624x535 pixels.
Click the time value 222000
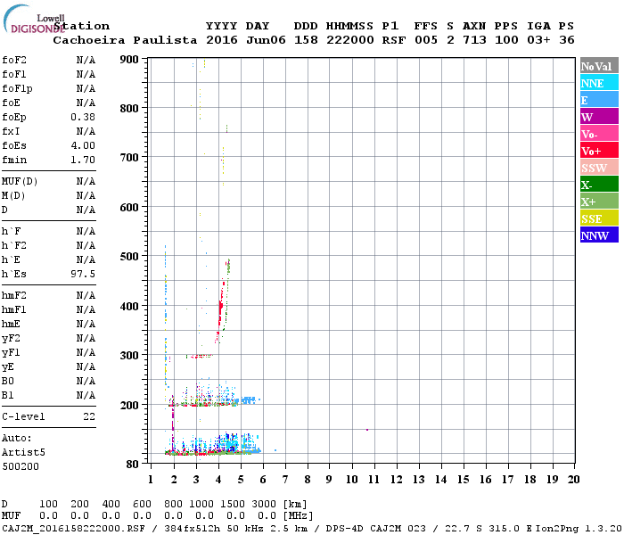click(350, 40)
